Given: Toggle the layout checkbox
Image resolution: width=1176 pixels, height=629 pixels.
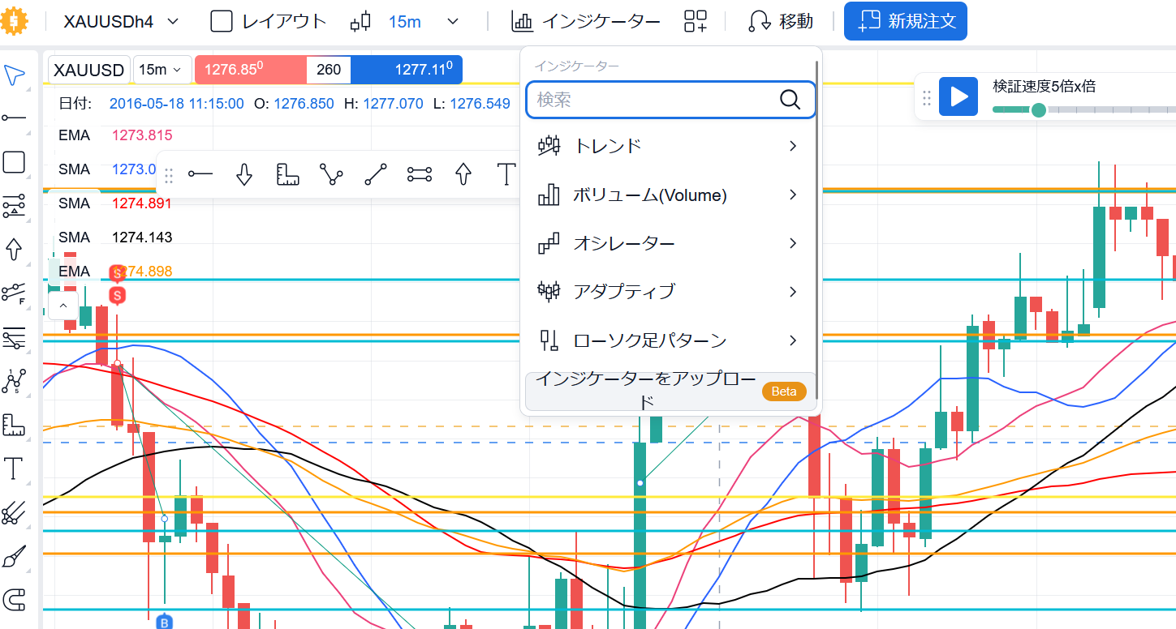Looking at the screenshot, I should pyautogui.click(x=222, y=21).
